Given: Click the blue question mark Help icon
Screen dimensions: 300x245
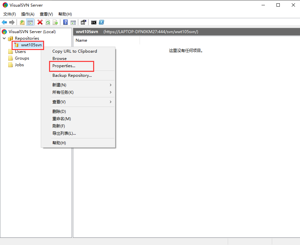Looking at the screenshot, I should click(66, 22).
